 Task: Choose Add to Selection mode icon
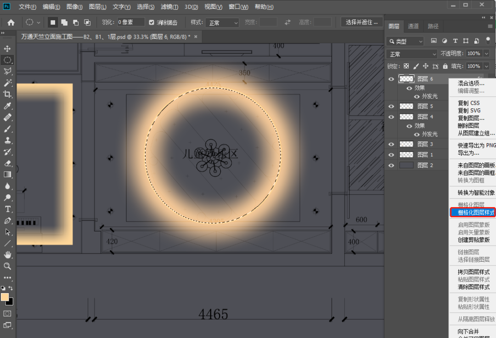(x=64, y=23)
